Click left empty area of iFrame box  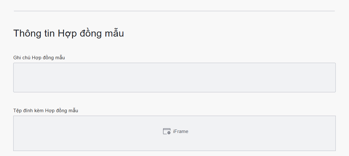[x=63, y=133]
